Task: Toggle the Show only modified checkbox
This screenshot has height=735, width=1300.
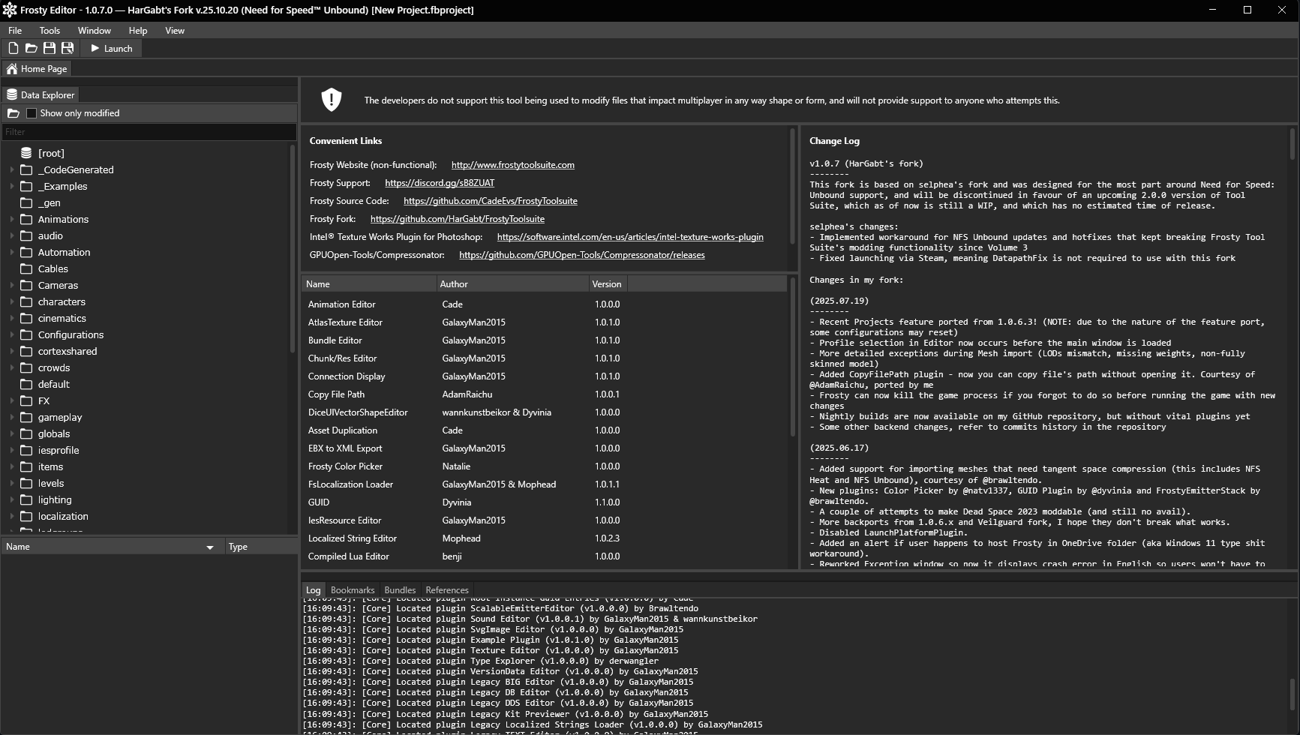Action: tap(32, 113)
